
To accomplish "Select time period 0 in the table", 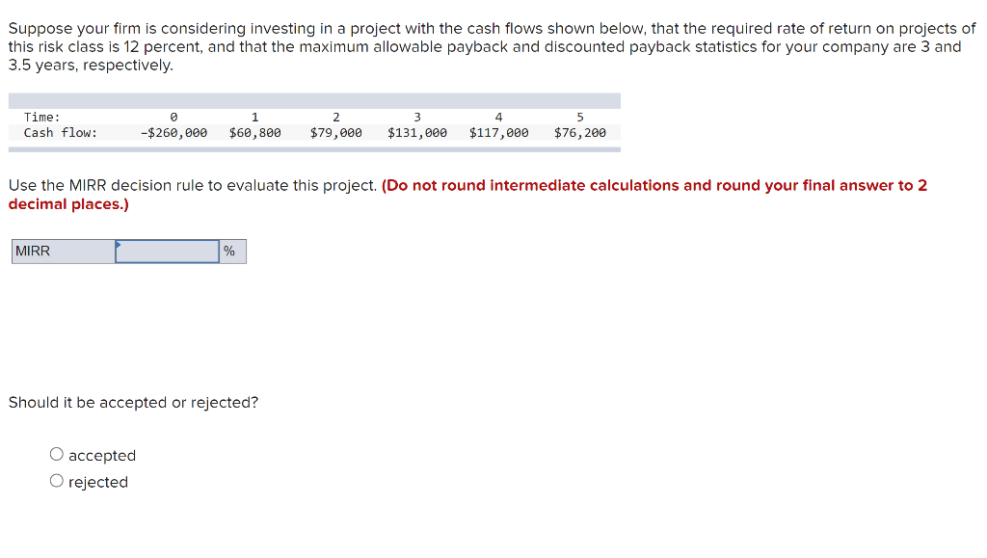I will point(174,116).
